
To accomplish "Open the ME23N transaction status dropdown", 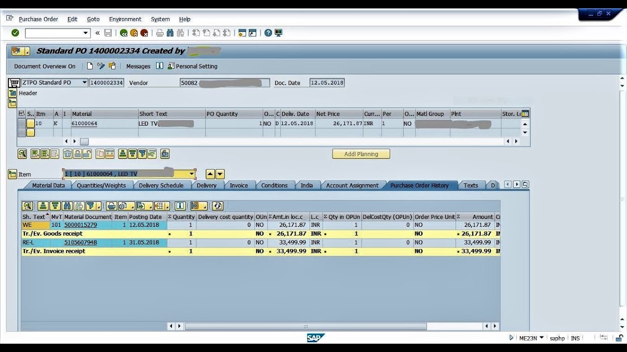I will point(541,338).
